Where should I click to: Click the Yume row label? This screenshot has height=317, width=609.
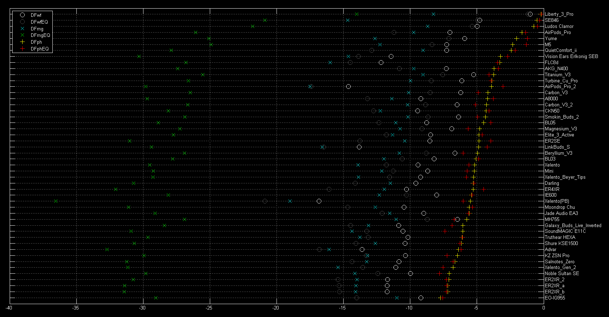551,39
